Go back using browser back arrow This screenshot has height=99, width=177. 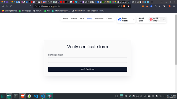(3, 6)
